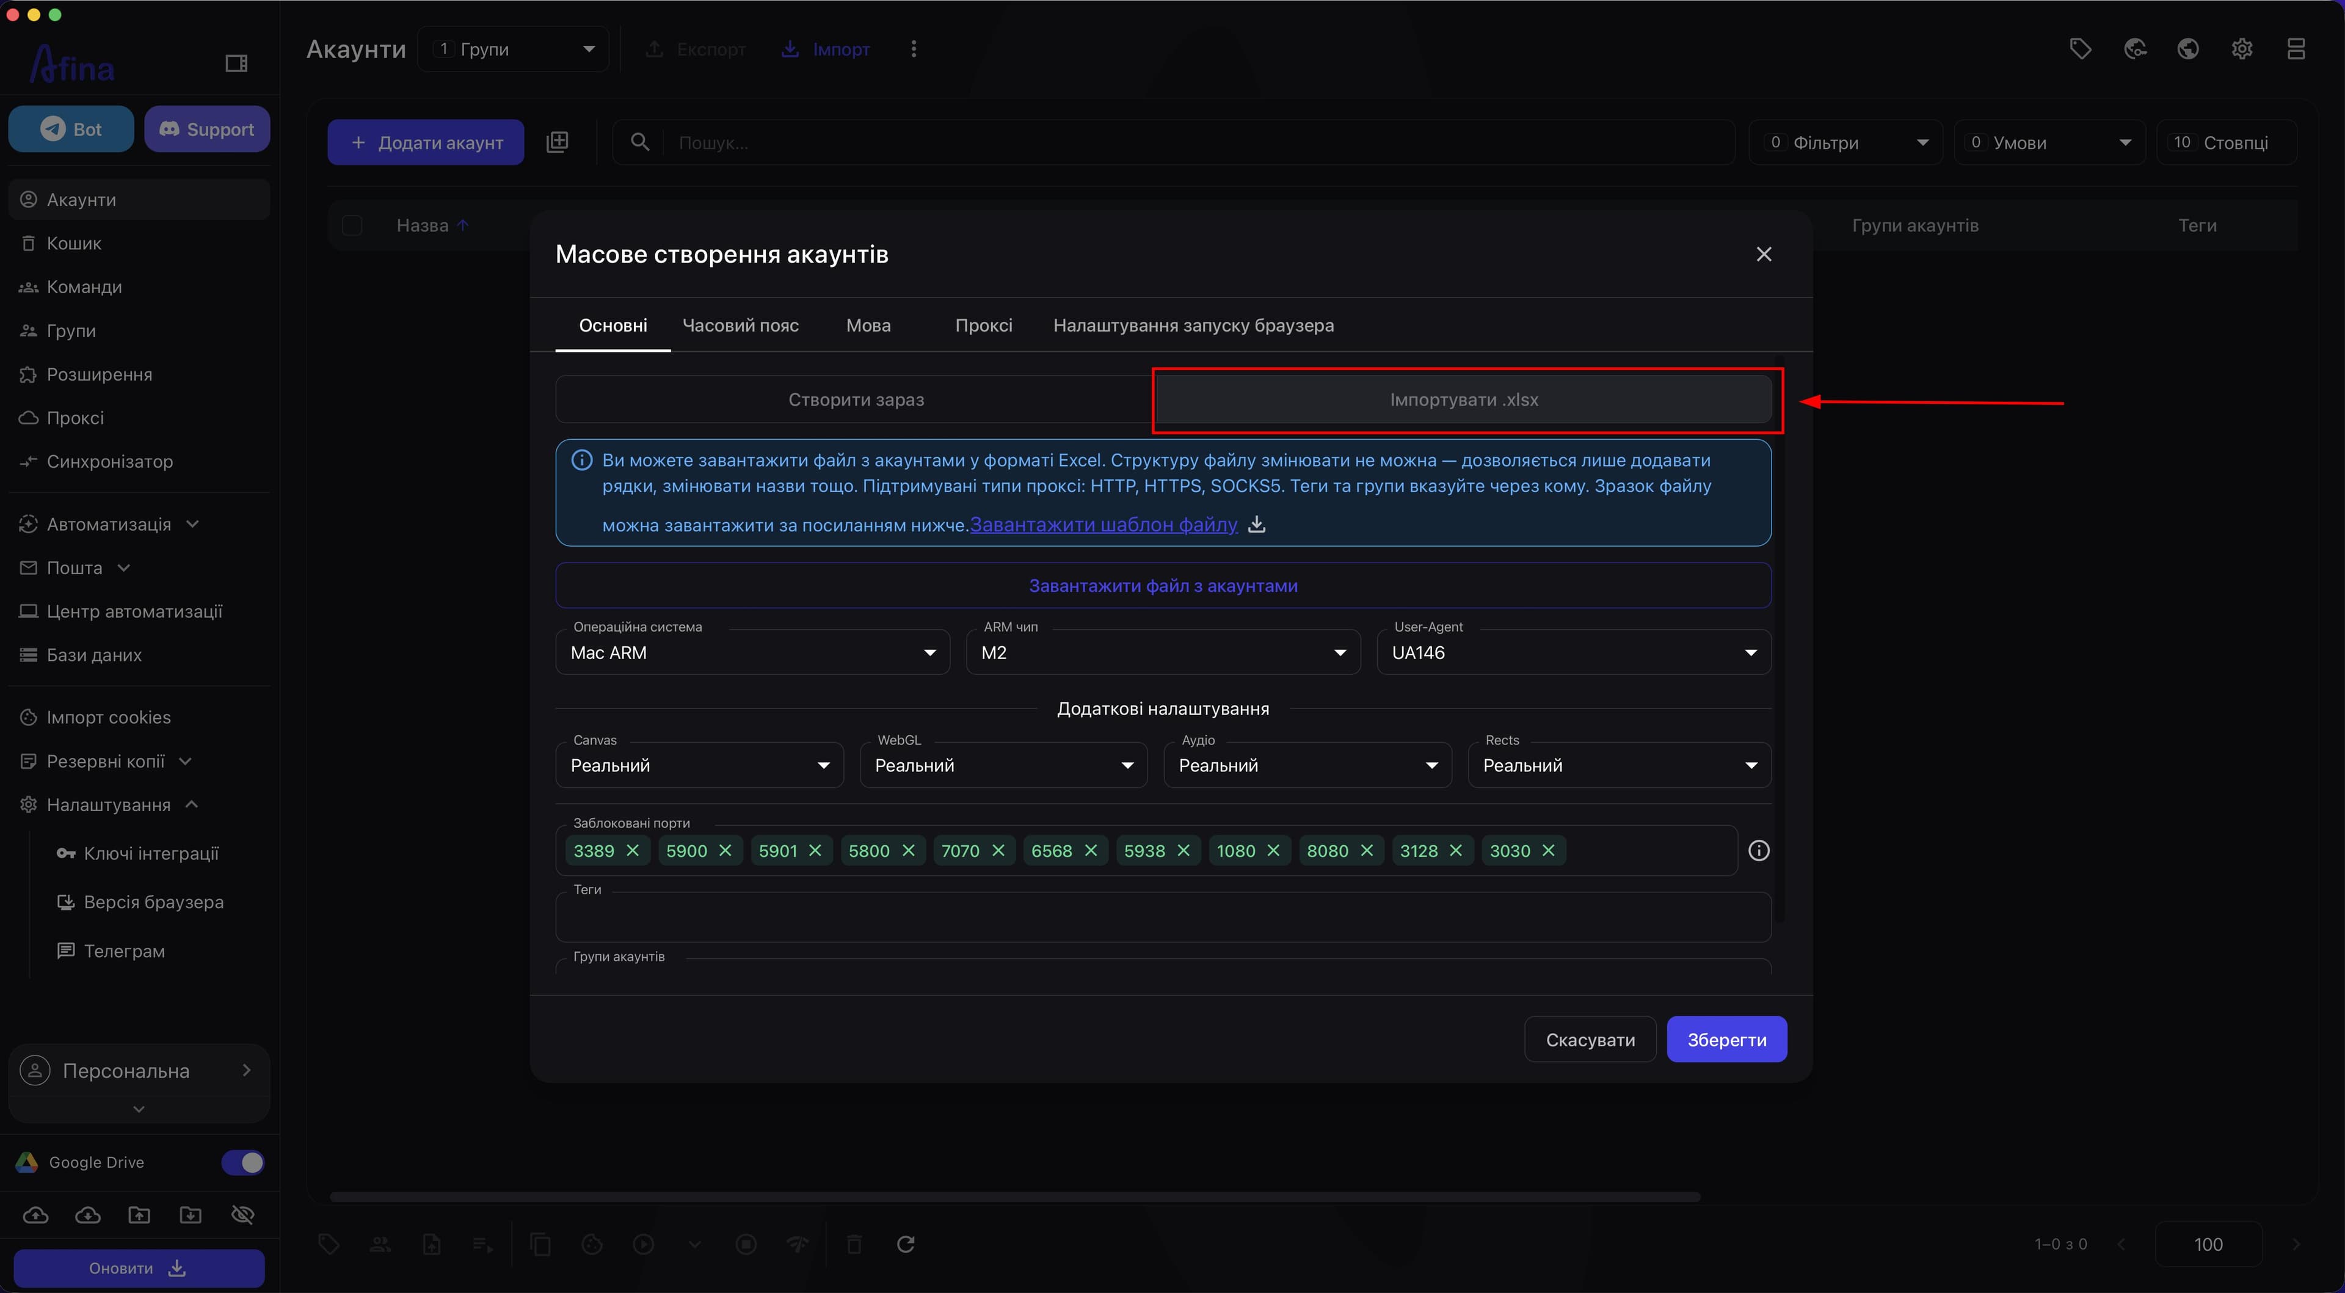
Task: Open the Операційна система dropdown showing Mac ARM
Action: [753, 653]
